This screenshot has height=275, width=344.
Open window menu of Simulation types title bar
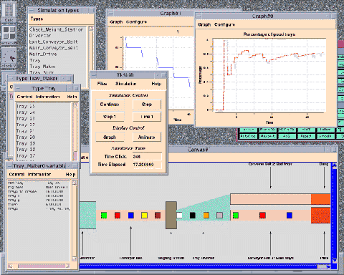31,10
